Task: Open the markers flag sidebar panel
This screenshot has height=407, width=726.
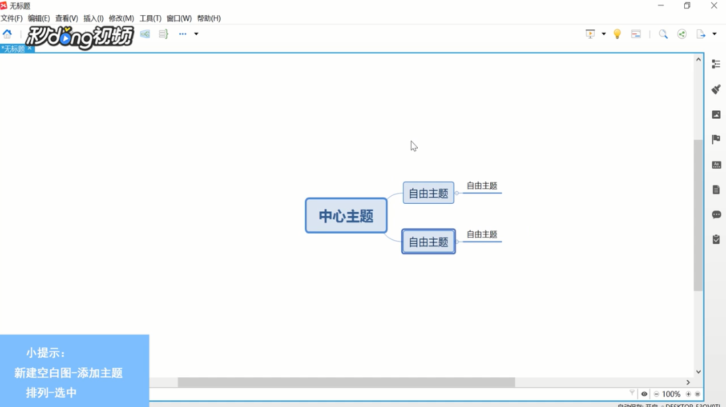Action: [x=716, y=139]
